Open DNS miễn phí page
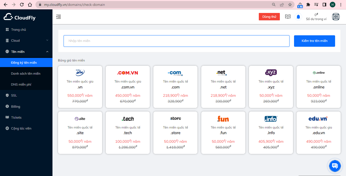Viewport: 346px width, 176px height. [26, 85]
